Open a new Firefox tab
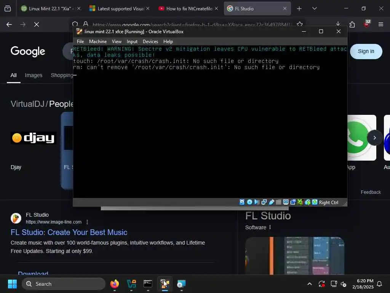The height and width of the screenshot is (293, 390). point(299,9)
